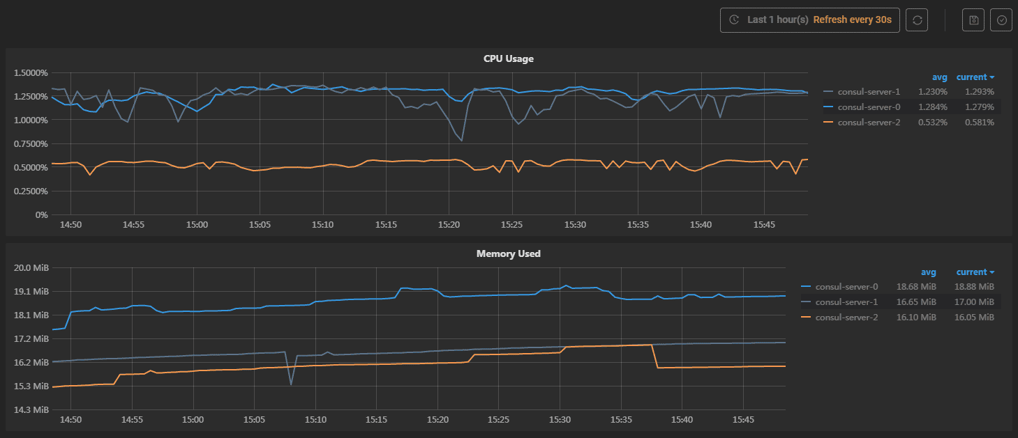Image resolution: width=1018 pixels, height=438 pixels.
Task: Click orange color line of consul-server-2 in Memory legend
Action: coord(807,317)
